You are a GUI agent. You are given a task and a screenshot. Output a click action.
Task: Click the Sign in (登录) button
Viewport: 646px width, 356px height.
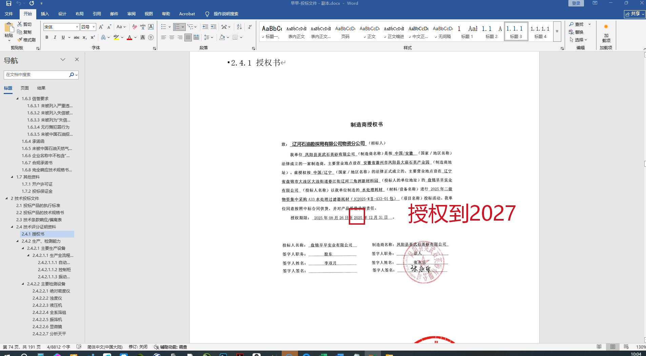576,3
